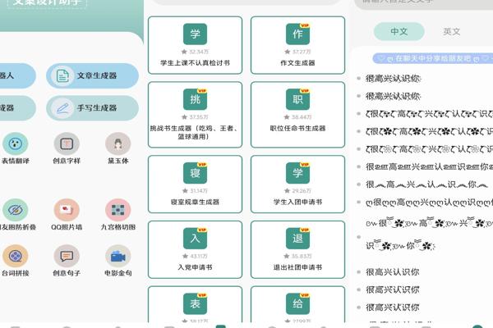This screenshot has height=328, width=493.
Task: Select the ღ很ღ高ღ兴 heart styled line
Action: (x=429, y=203)
